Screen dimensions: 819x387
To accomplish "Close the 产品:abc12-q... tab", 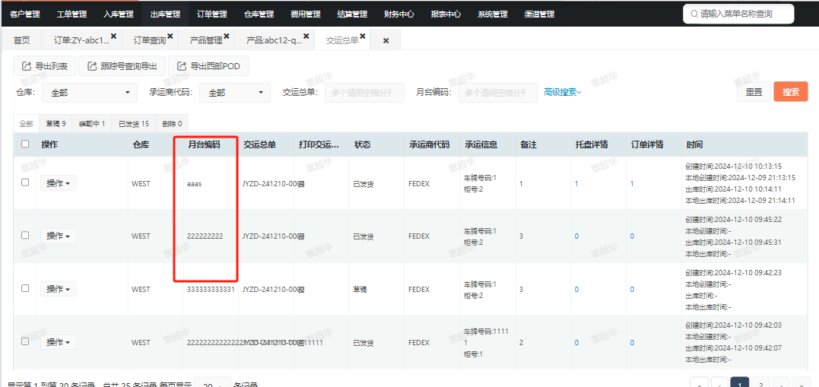I will click(306, 36).
